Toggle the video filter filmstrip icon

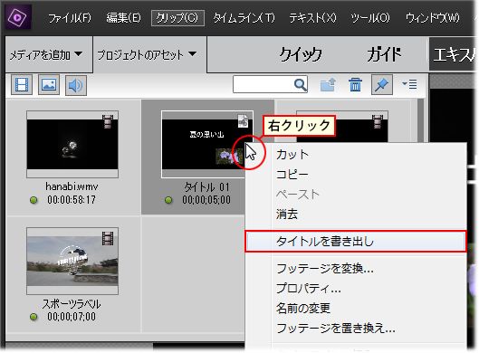pos(22,84)
